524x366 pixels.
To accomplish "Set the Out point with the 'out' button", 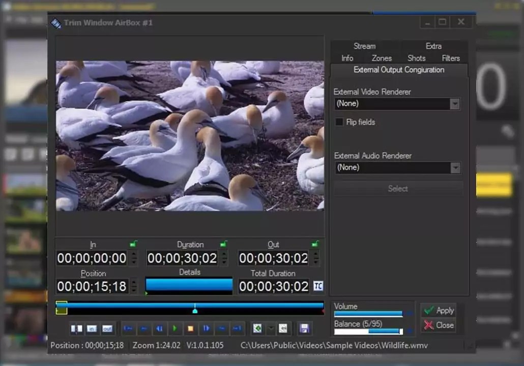I will [107, 328].
